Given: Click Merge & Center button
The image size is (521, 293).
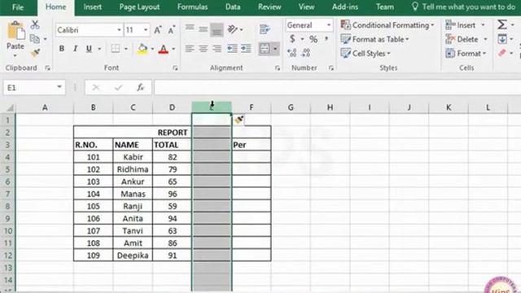Looking at the screenshot, I should tap(265, 49).
